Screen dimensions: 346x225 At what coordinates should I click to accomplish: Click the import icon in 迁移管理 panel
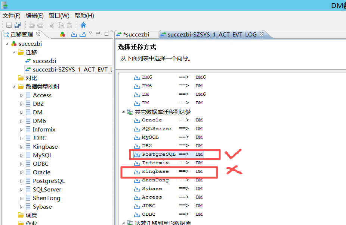[74, 34]
